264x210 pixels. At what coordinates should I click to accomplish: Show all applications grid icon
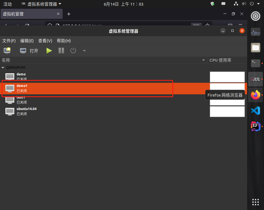coord(256,202)
